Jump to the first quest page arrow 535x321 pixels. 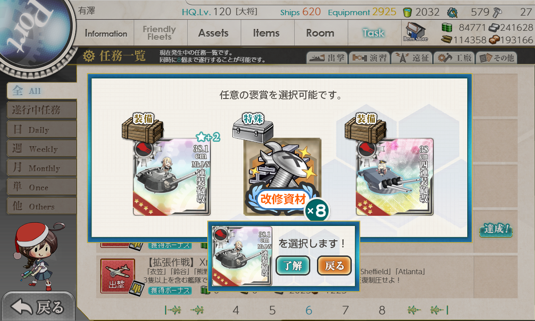[173, 310]
